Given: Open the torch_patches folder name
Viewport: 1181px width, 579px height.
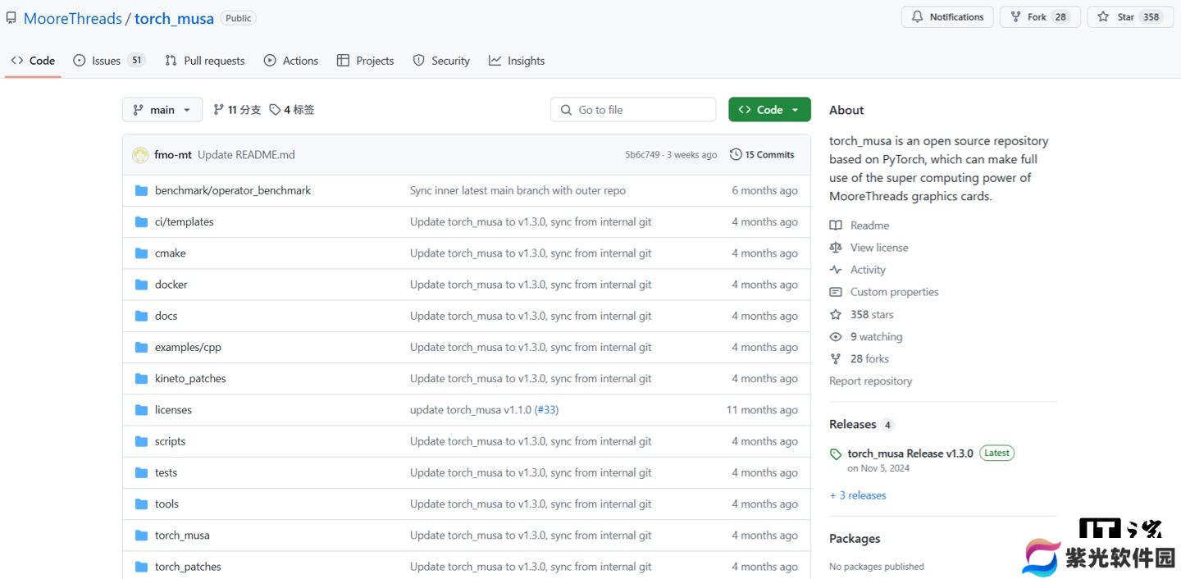Looking at the screenshot, I should 188,567.
